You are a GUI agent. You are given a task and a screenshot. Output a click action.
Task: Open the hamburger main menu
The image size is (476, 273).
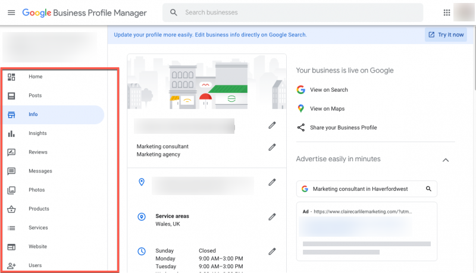point(11,12)
